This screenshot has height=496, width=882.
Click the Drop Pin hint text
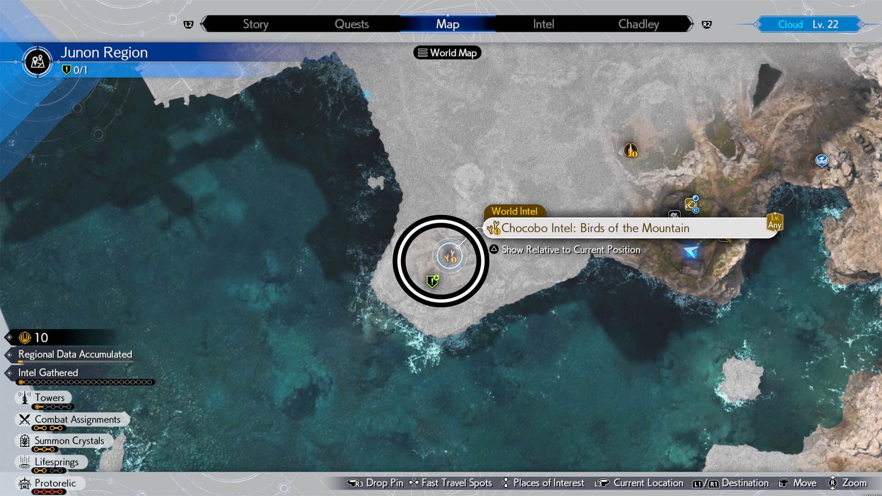click(385, 483)
